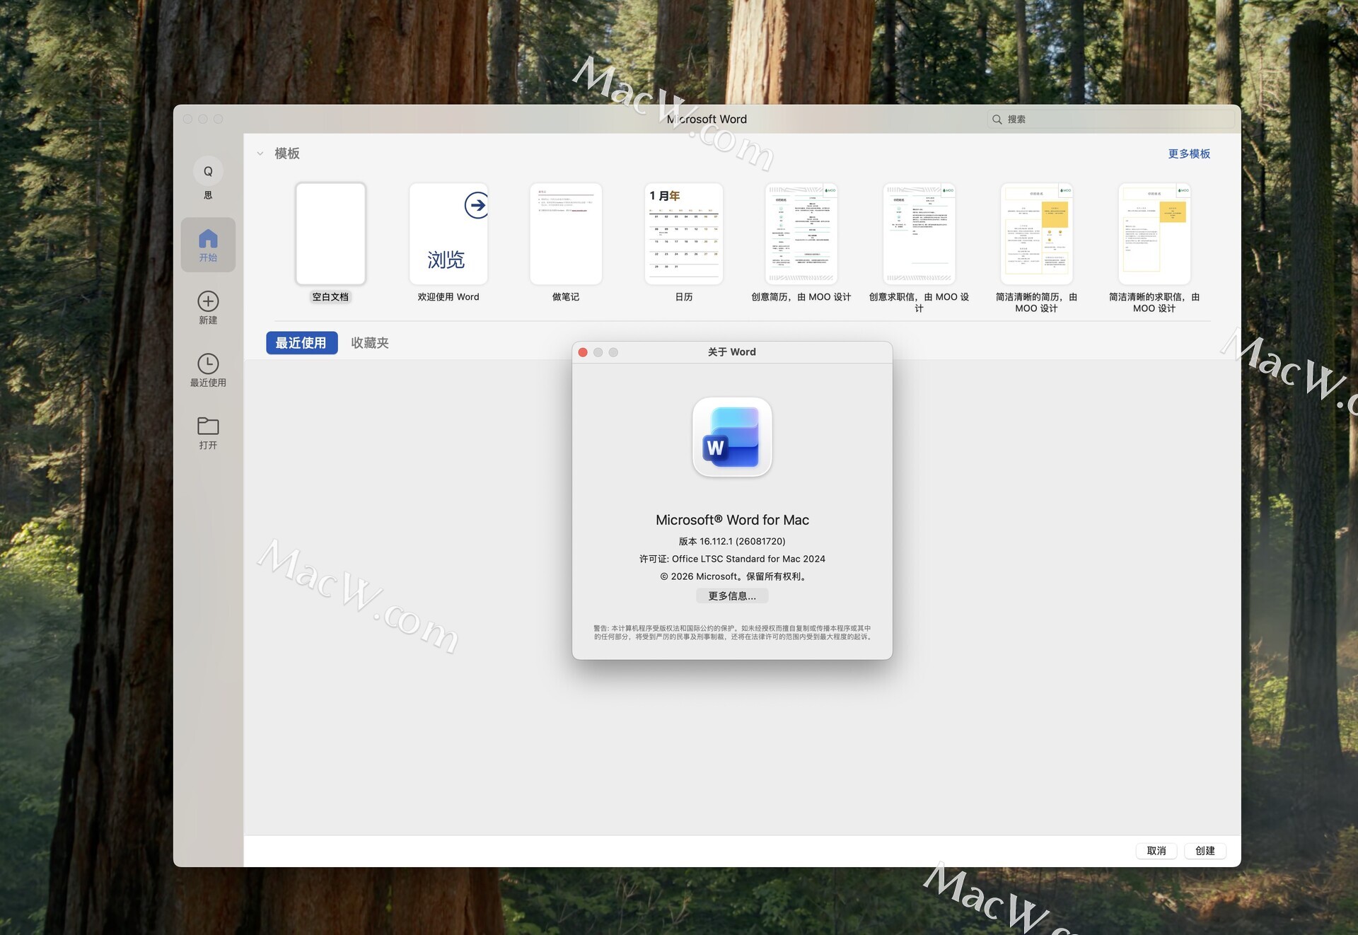Click the 更多信息... button
The image size is (1358, 935).
[x=732, y=596]
